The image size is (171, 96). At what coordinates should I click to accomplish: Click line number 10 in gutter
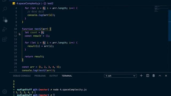pos(15,29)
